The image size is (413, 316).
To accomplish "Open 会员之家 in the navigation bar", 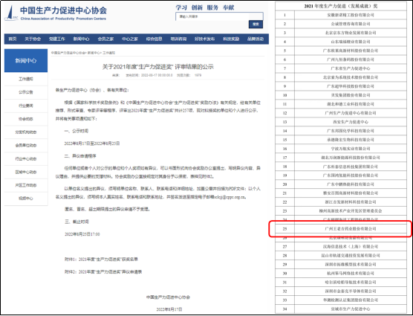I will pyautogui.click(x=105, y=39).
